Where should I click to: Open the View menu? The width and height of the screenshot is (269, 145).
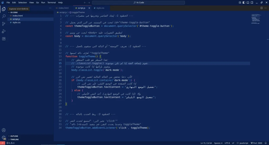pyautogui.click(x=32, y=3)
